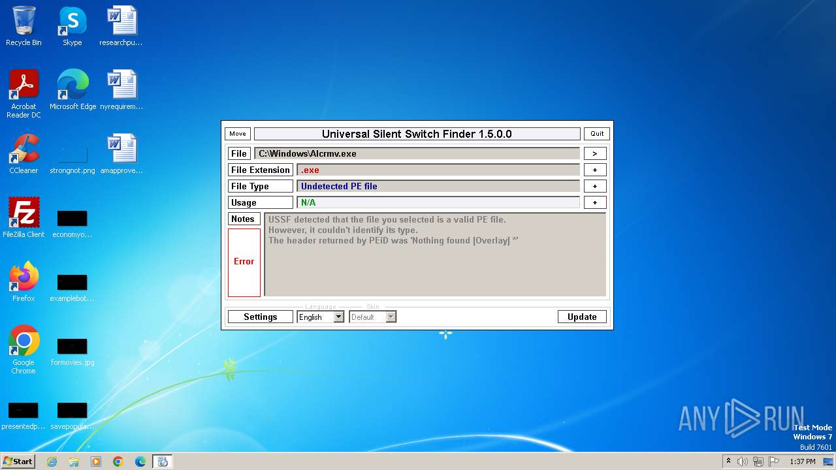Show hidden tray icons arrow
This screenshot has width=836, height=470.
(x=728, y=462)
